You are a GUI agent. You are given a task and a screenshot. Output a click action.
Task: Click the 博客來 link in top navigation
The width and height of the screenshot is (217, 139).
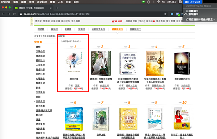point(38,21)
